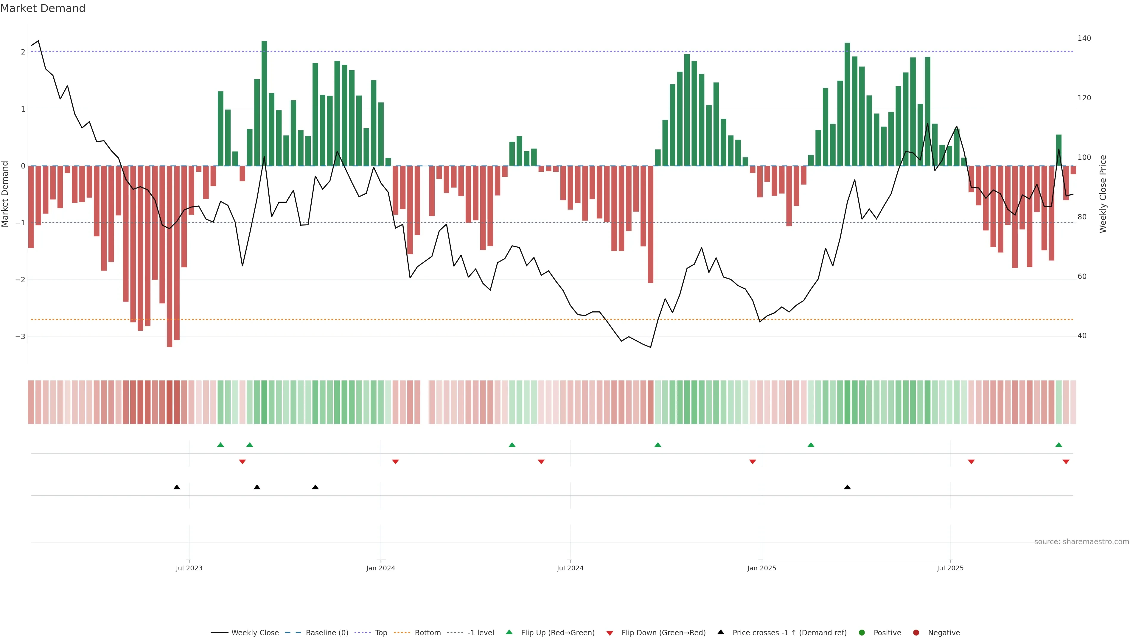Click the Market Demand chart title
The height and width of the screenshot is (643, 1144).
pyautogui.click(x=43, y=8)
